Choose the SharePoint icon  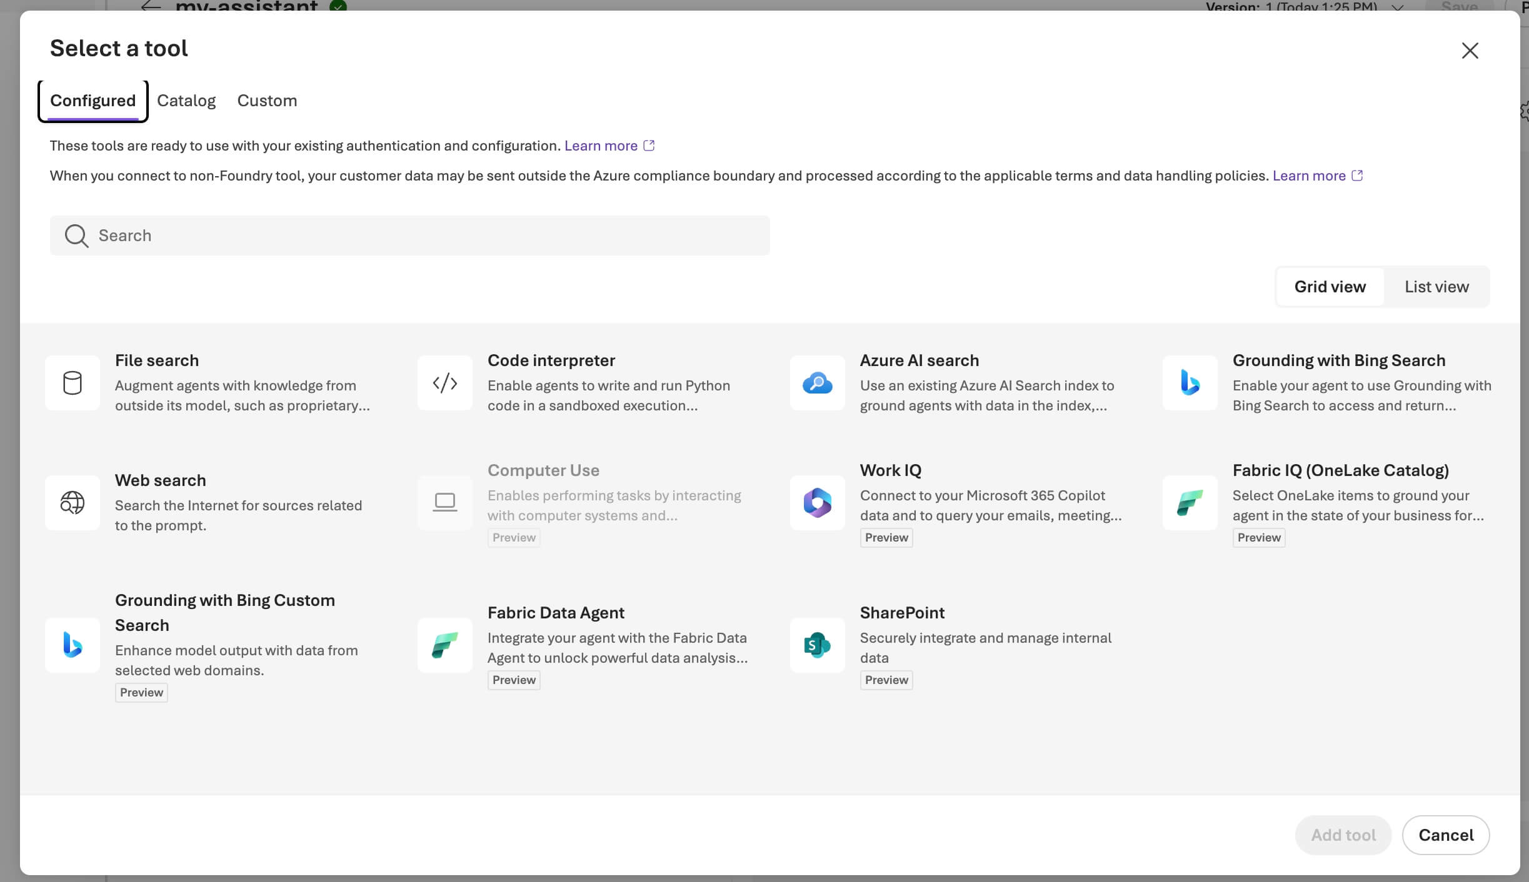(818, 645)
